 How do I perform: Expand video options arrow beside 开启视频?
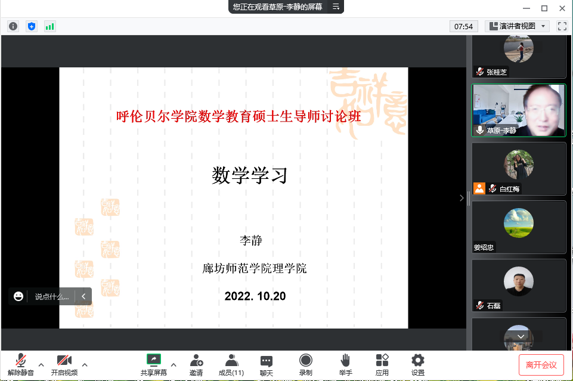tap(85, 364)
